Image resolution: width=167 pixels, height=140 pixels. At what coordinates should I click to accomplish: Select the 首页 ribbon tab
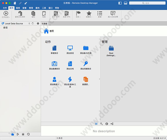12,8
